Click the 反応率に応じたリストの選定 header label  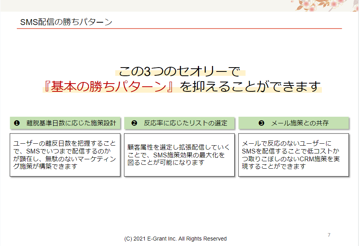pos(185,123)
